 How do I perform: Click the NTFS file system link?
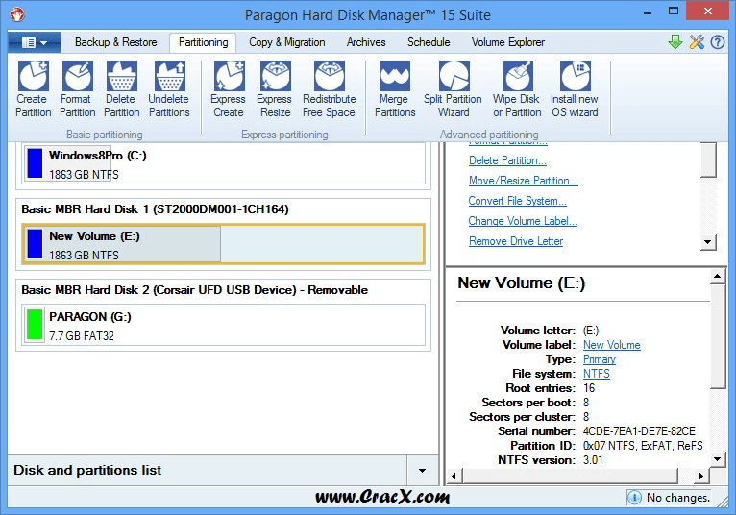[596, 374]
